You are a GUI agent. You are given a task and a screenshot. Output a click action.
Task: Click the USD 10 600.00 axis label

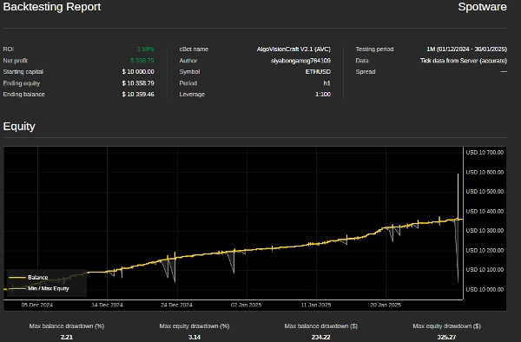click(x=485, y=172)
